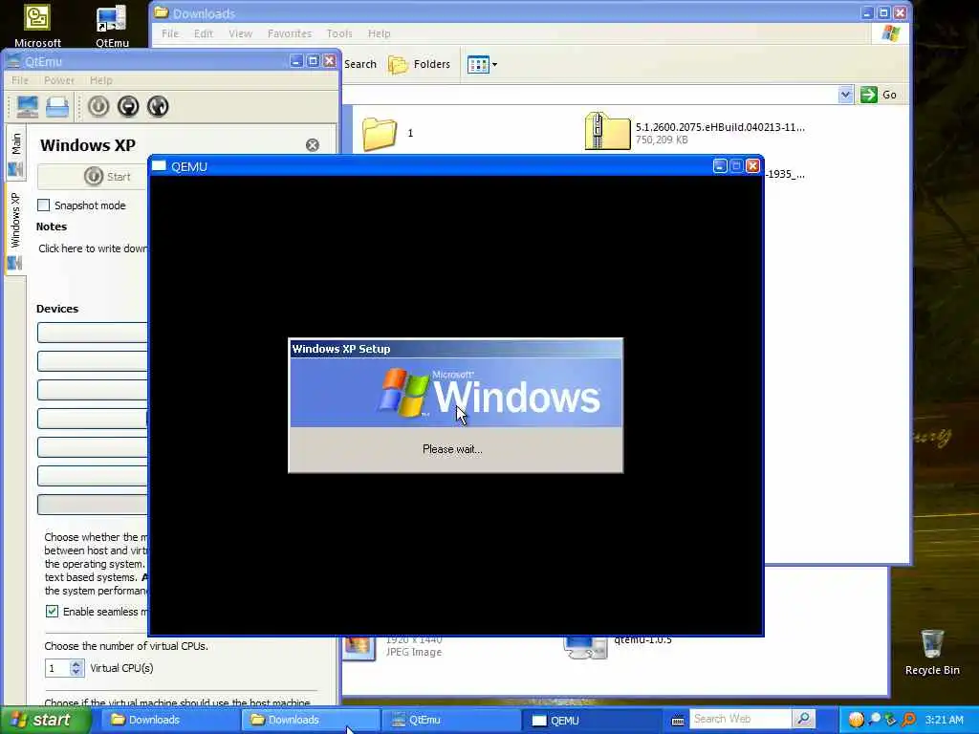Click the orange round icon in the system tray
Viewport: 979px width, 734px height.
coord(857,720)
